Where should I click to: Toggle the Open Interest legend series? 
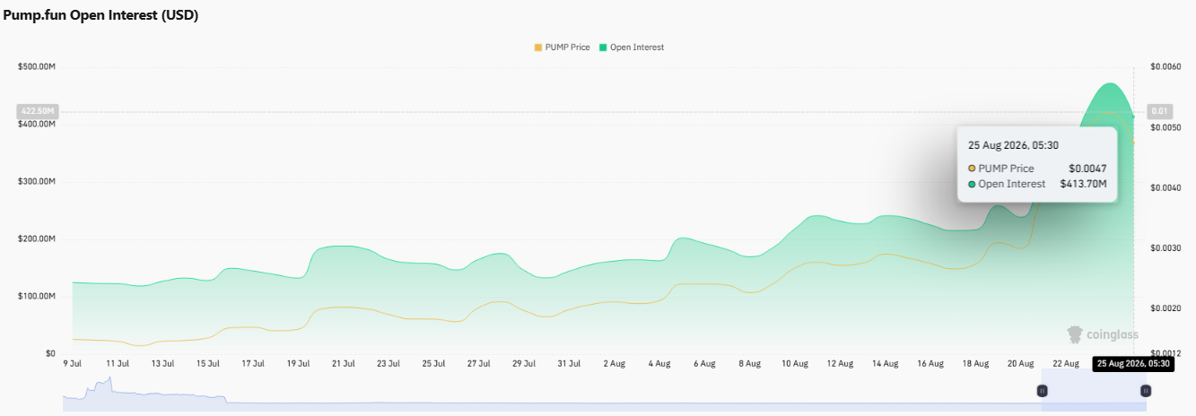coord(632,48)
